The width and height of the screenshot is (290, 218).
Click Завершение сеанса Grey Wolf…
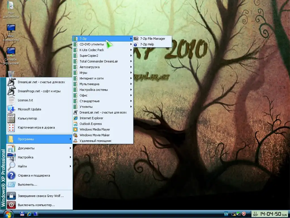[x=39, y=196]
